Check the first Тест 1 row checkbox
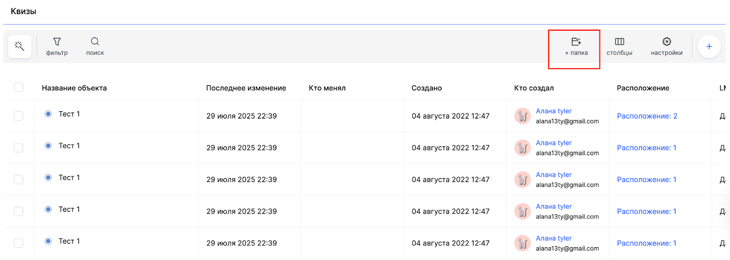This screenshot has height=260, width=730. [19, 116]
